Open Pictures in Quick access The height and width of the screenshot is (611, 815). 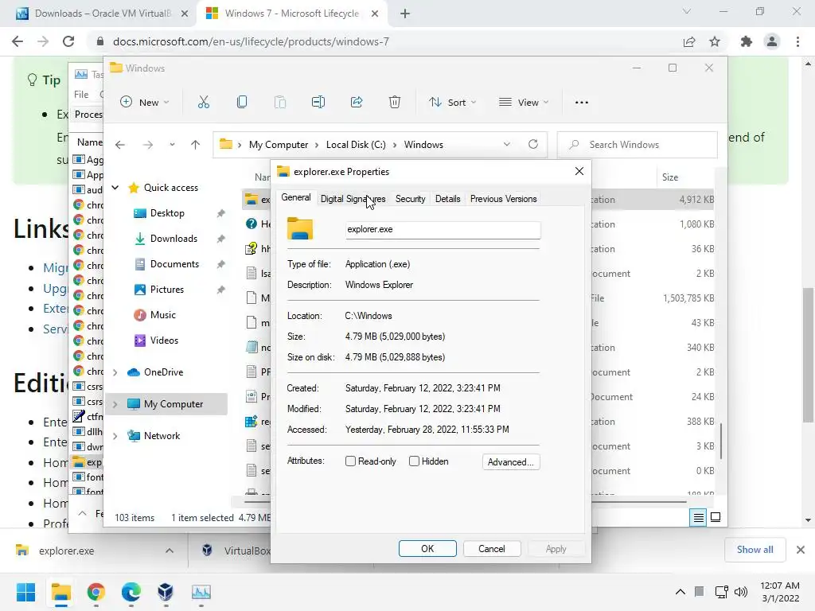(167, 290)
